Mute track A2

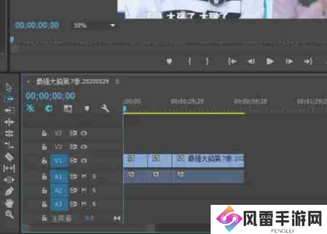click(x=84, y=190)
